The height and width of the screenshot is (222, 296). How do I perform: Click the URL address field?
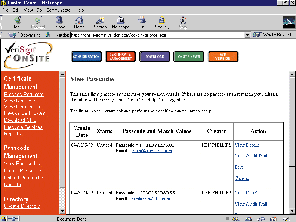tap(157, 35)
